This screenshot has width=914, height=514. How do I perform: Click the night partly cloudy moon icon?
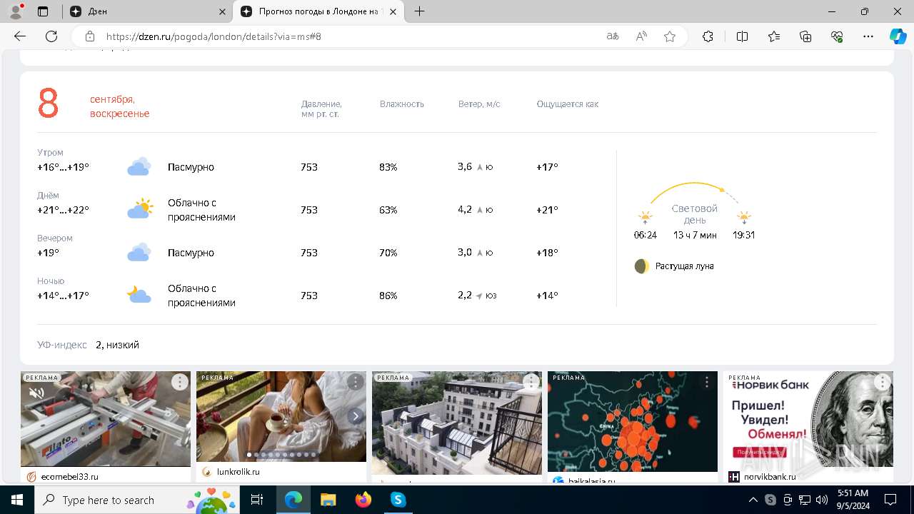point(139,294)
